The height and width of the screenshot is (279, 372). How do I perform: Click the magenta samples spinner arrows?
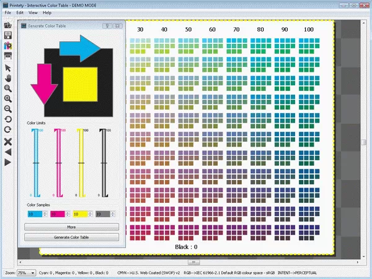68,214
